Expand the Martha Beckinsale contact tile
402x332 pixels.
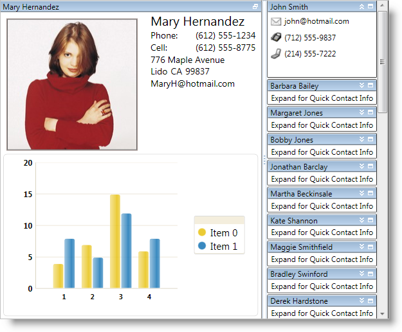pyautogui.click(x=361, y=193)
